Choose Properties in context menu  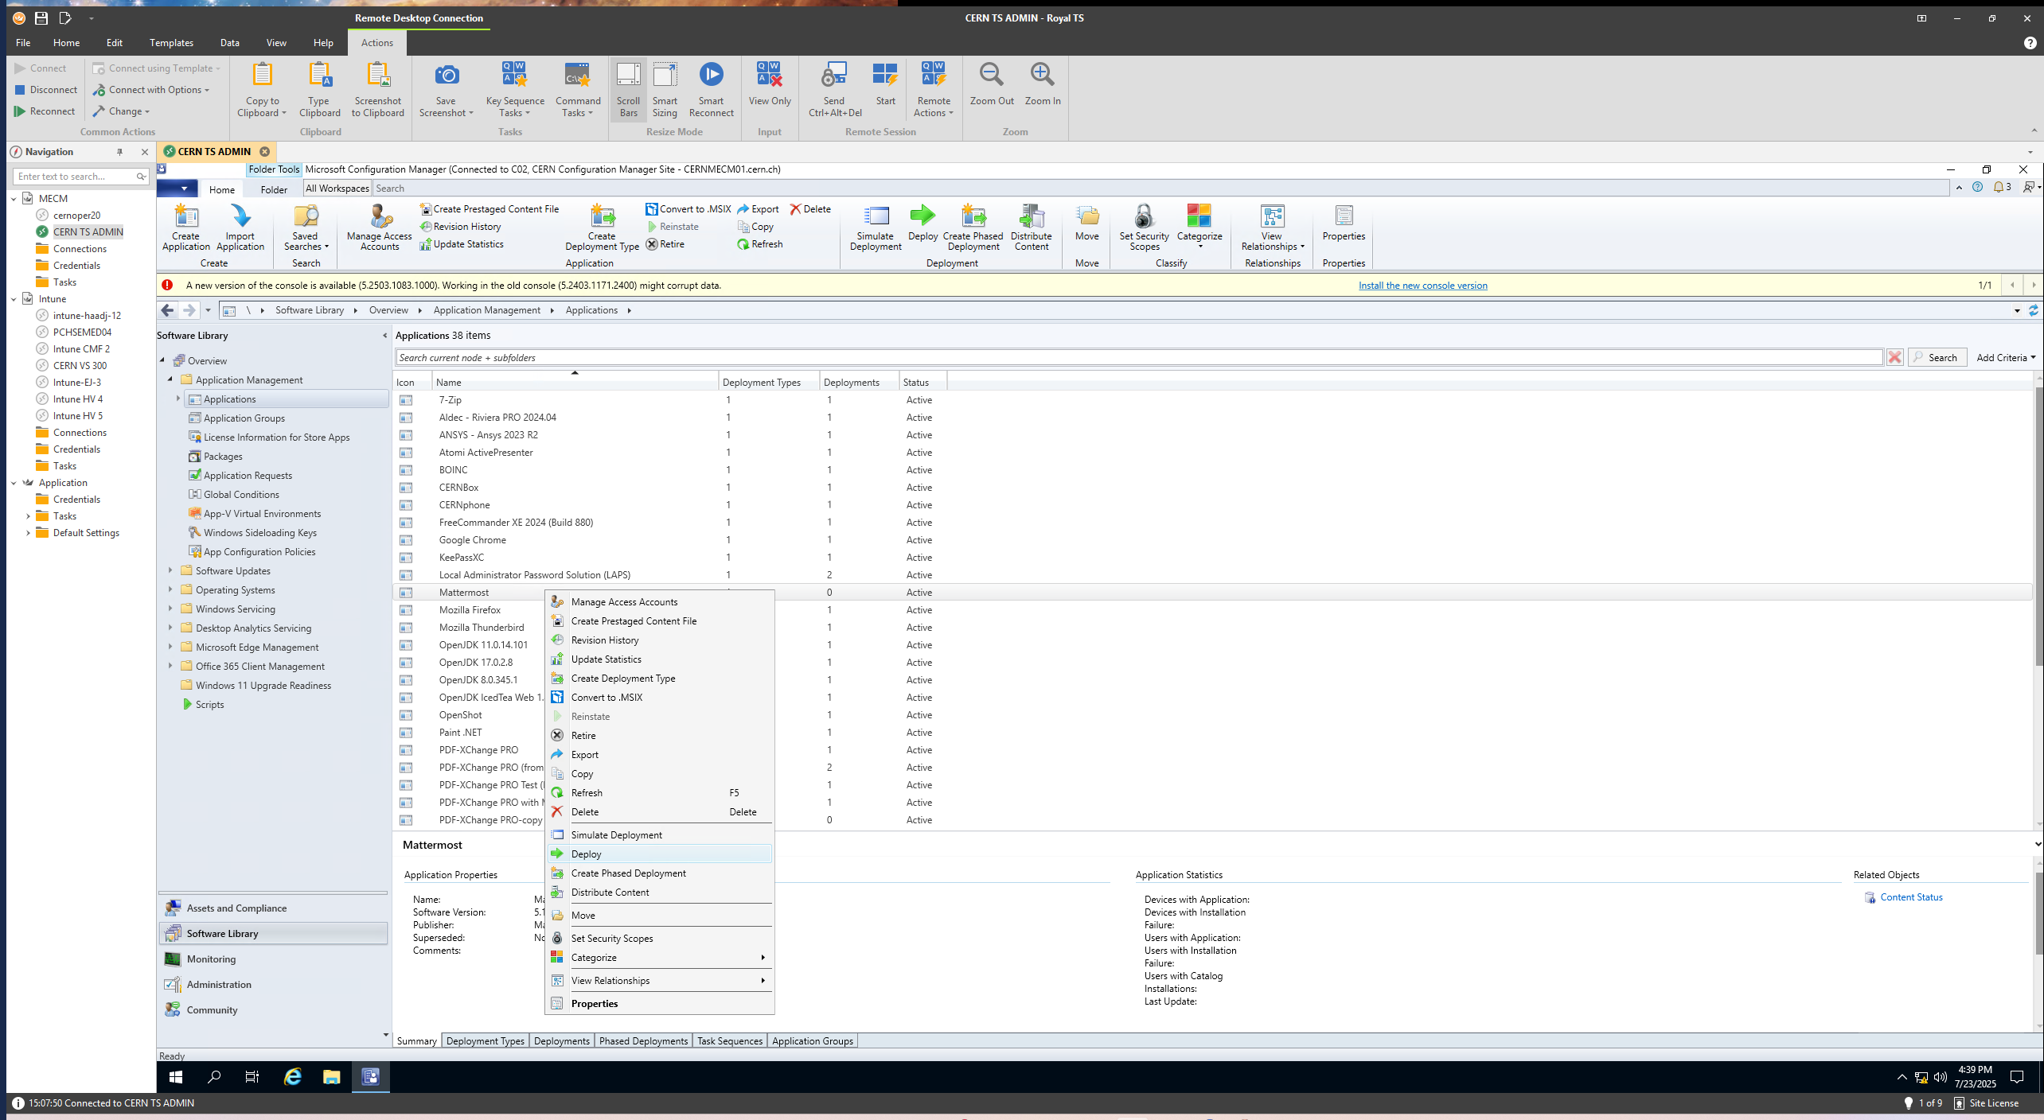pyautogui.click(x=660, y=1004)
